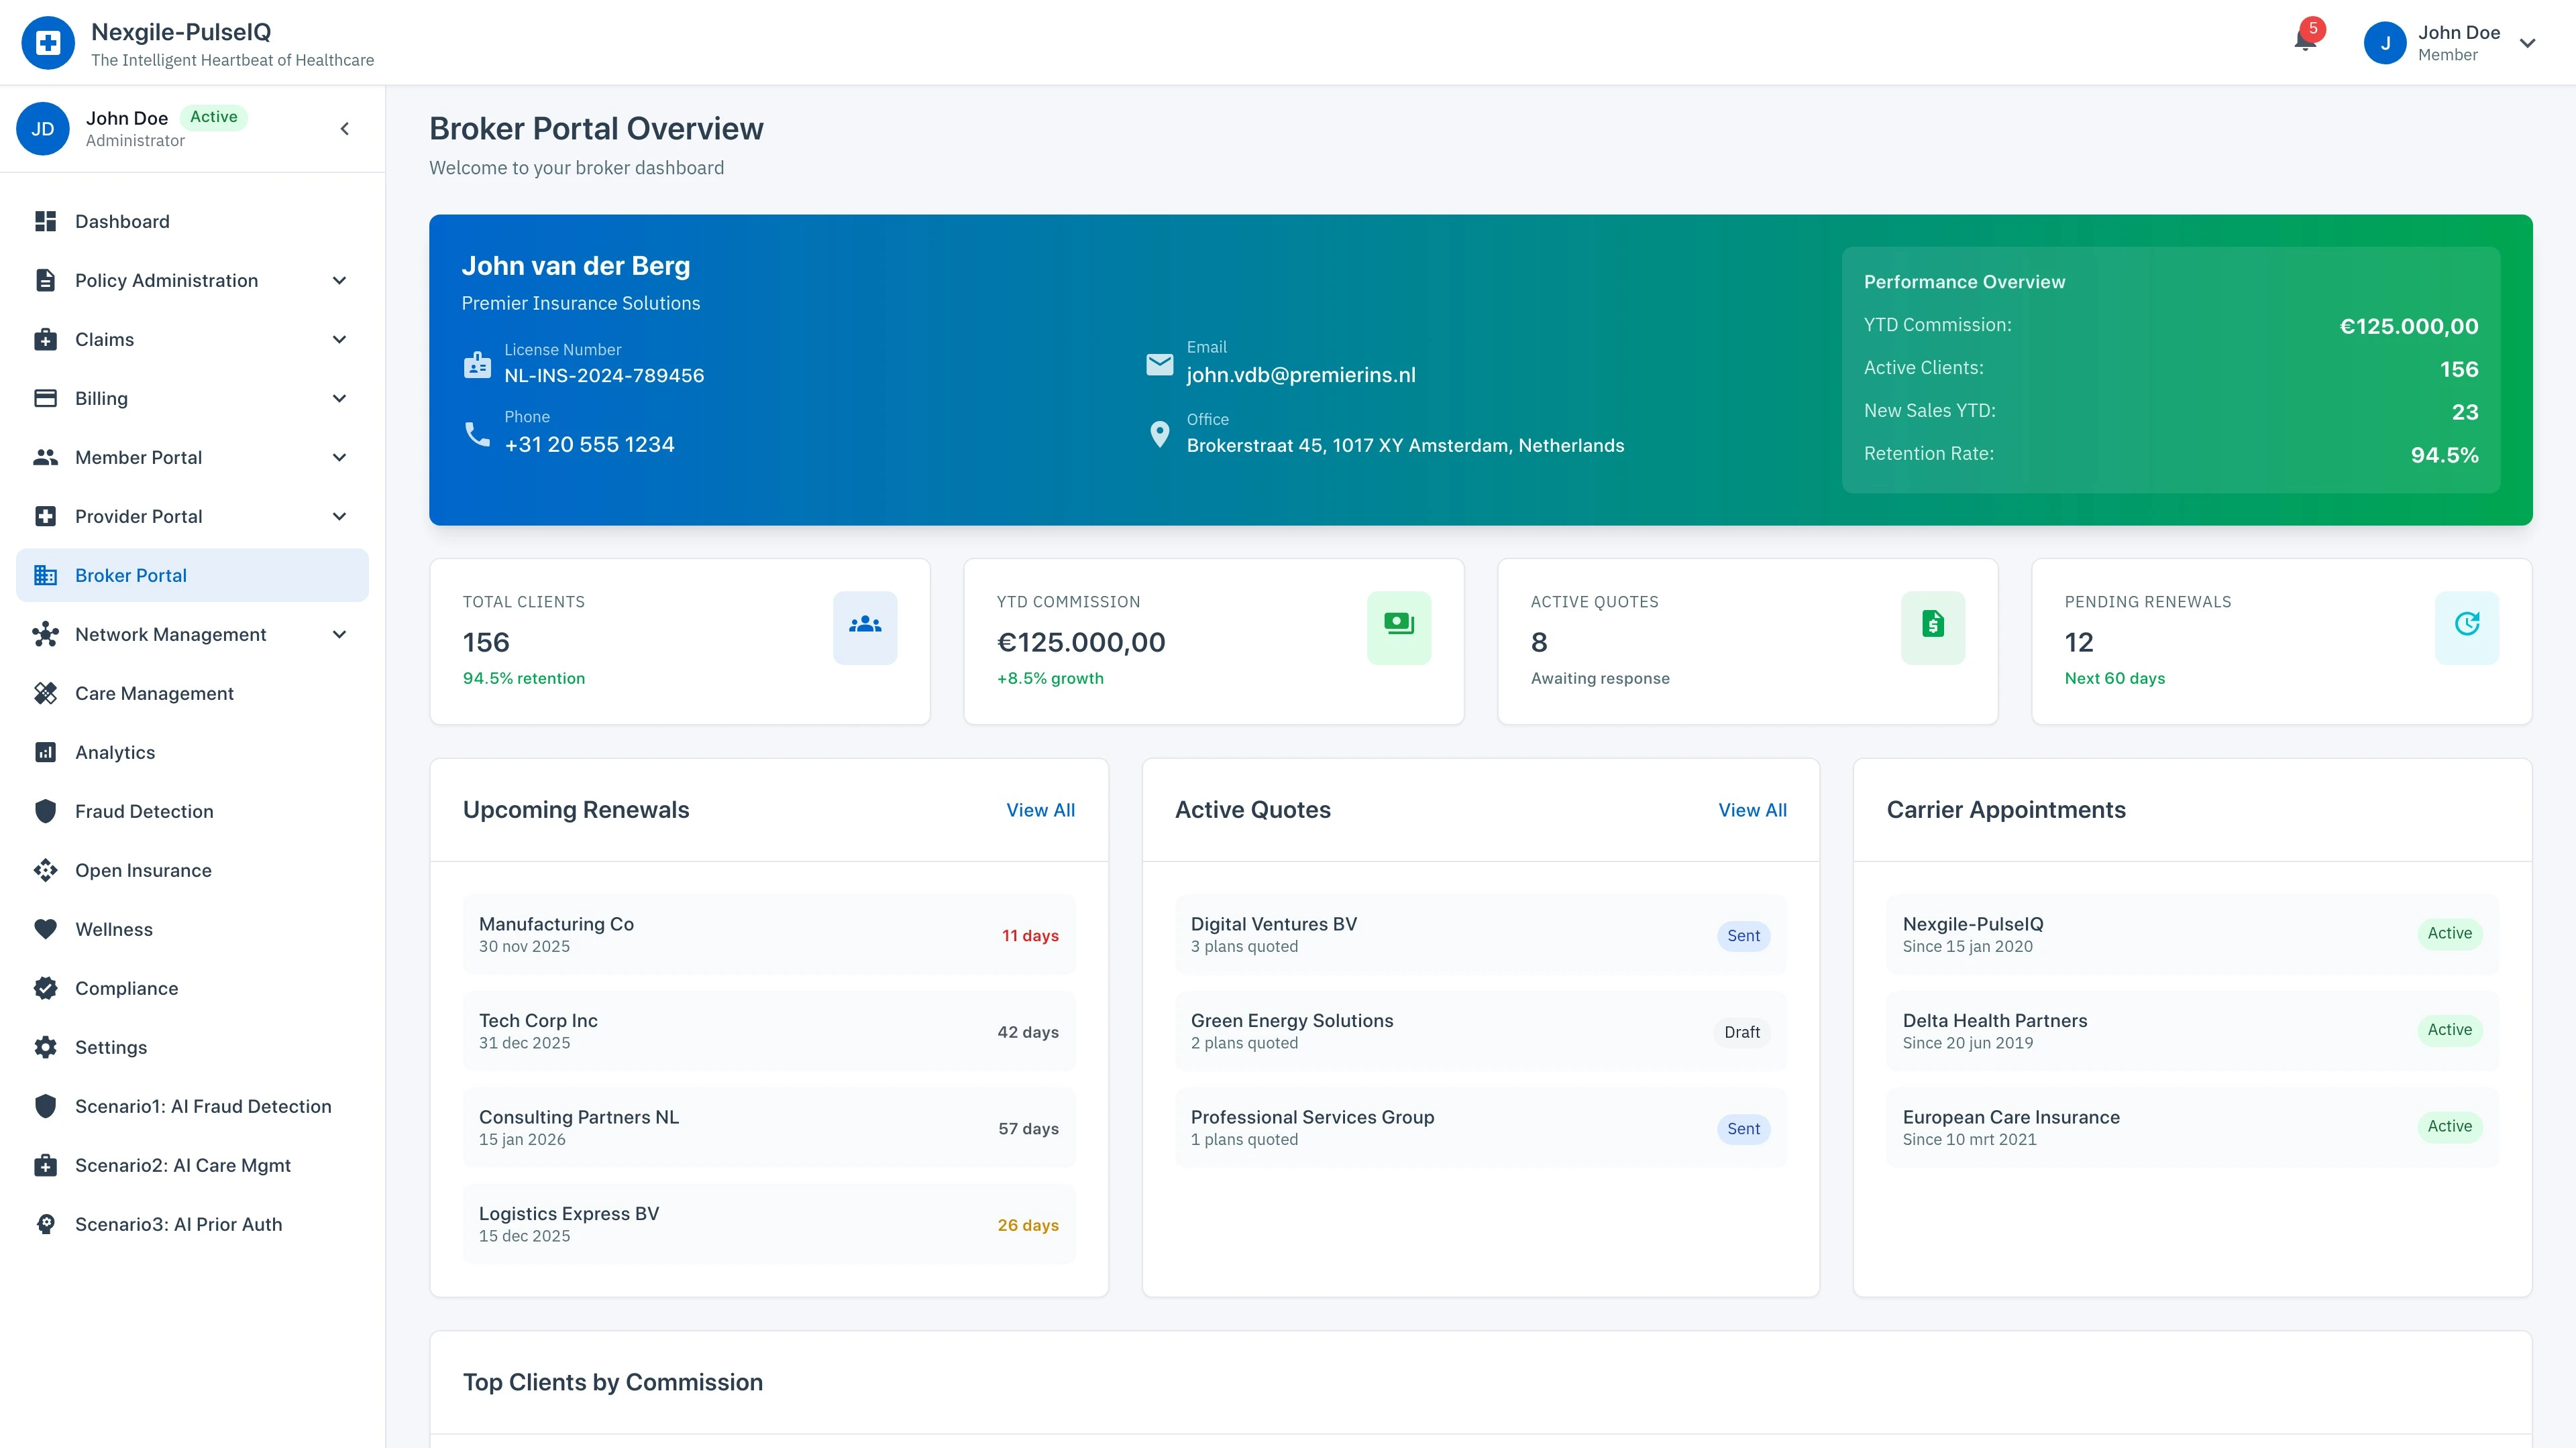Open Settings from the sidebar
This screenshot has width=2576, height=1448.
coord(46,1047)
